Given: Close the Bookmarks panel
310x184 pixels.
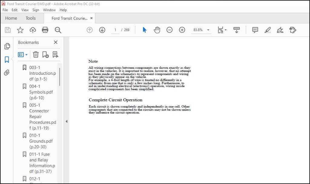Looking at the screenshot, I should coord(56,42).
